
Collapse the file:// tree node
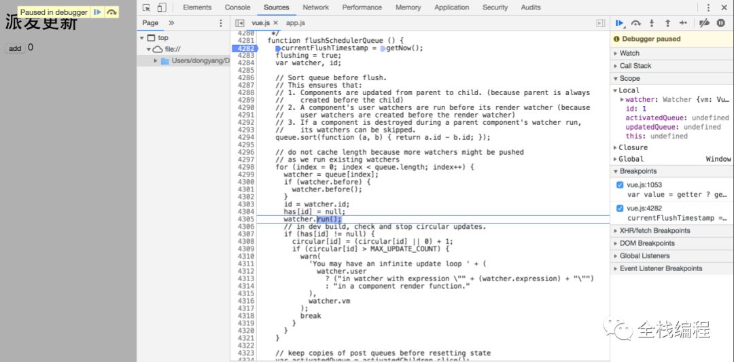(149, 49)
